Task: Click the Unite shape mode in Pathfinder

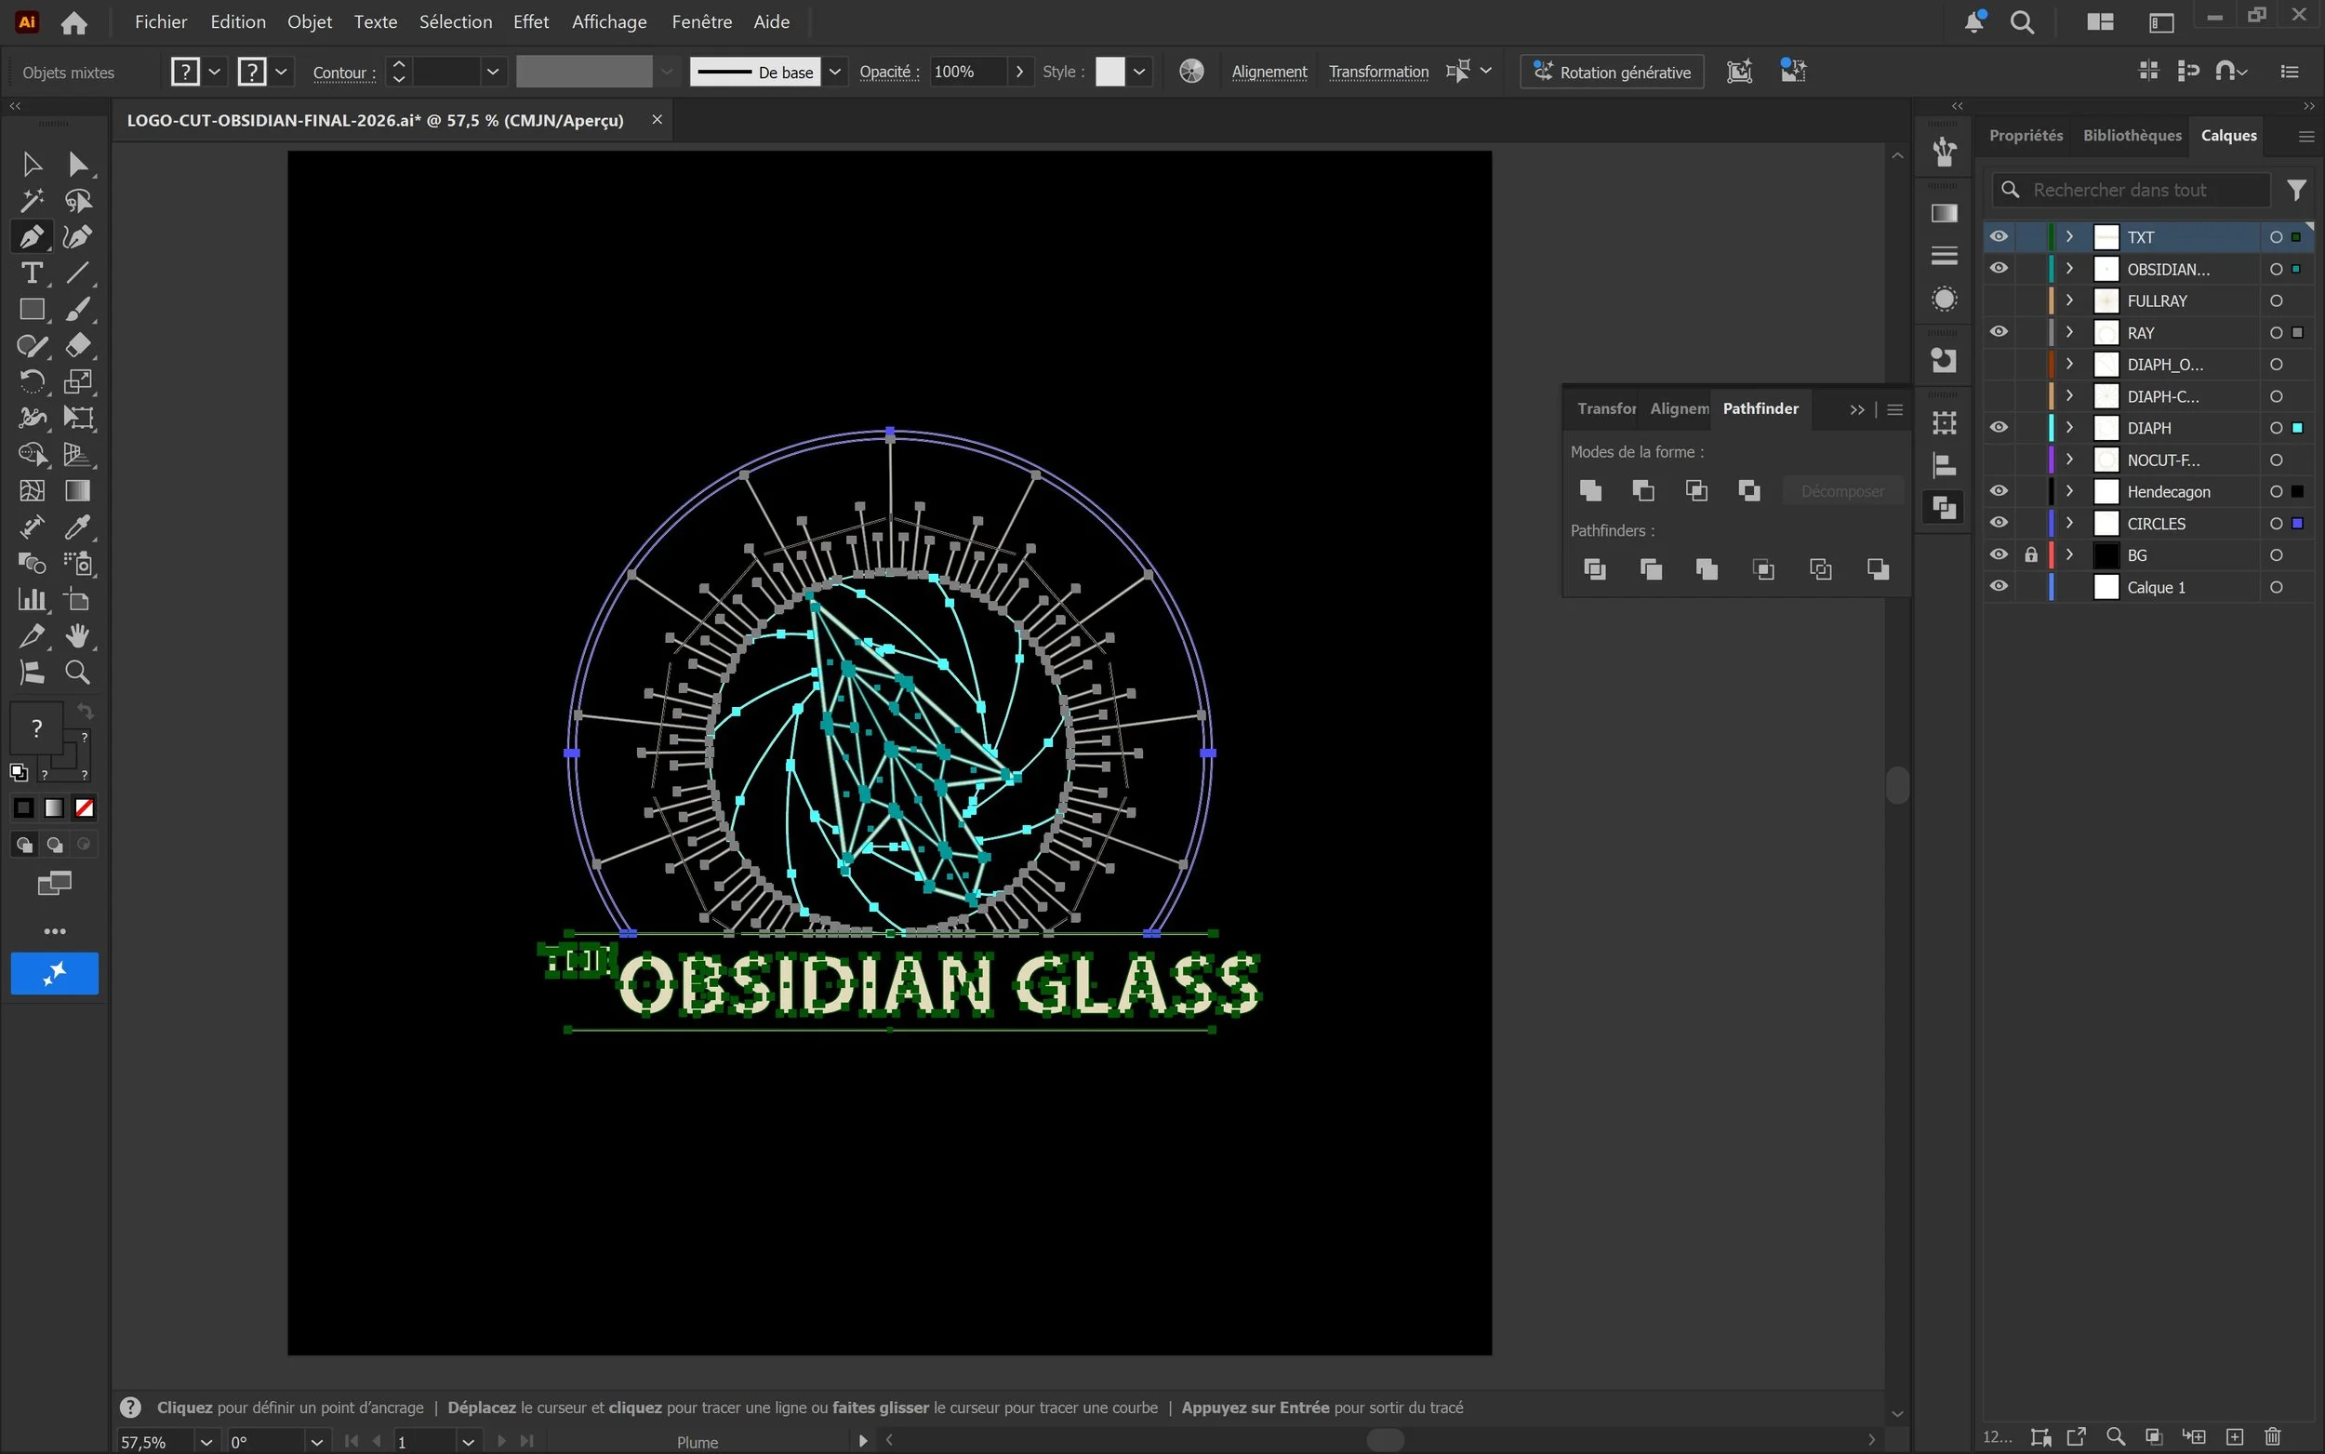Action: pyautogui.click(x=1590, y=490)
